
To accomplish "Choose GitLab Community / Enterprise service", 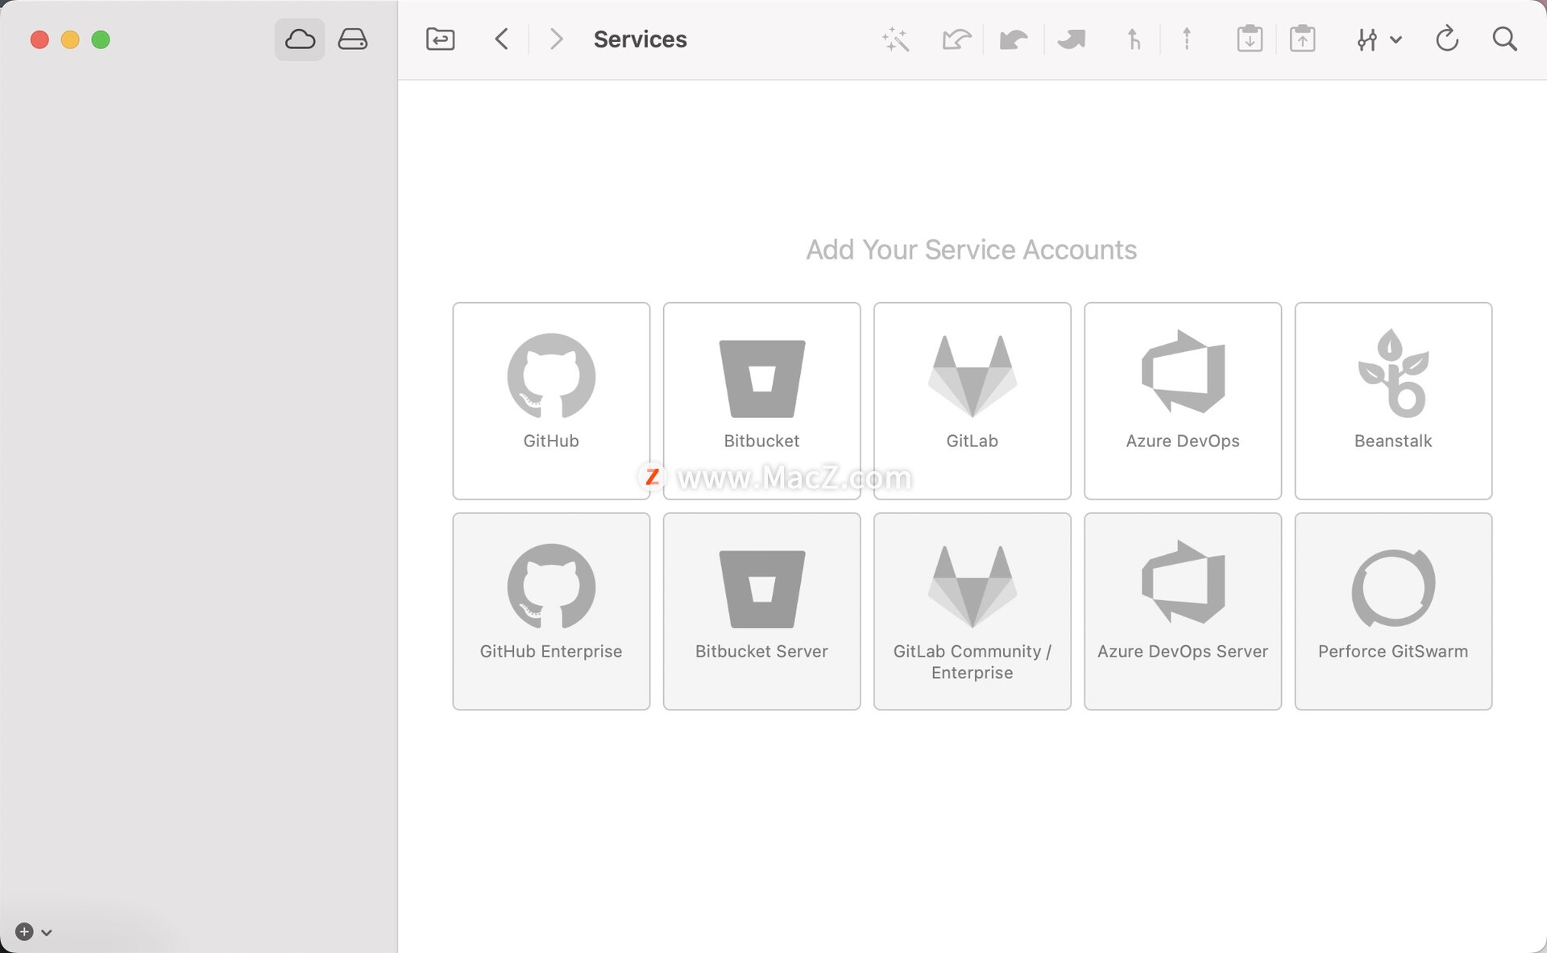I will (972, 611).
